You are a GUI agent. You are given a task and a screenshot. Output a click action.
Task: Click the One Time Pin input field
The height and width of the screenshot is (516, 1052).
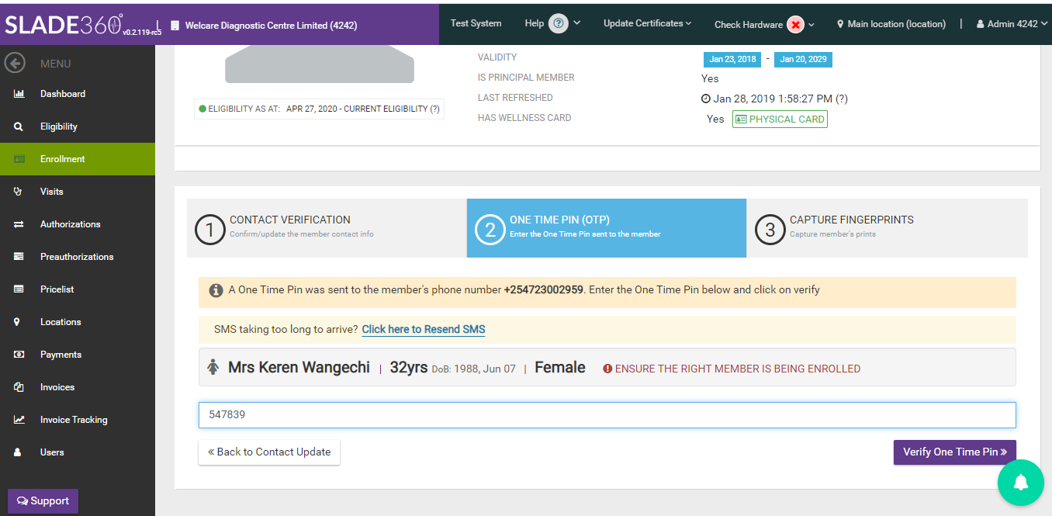pos(607,415)
